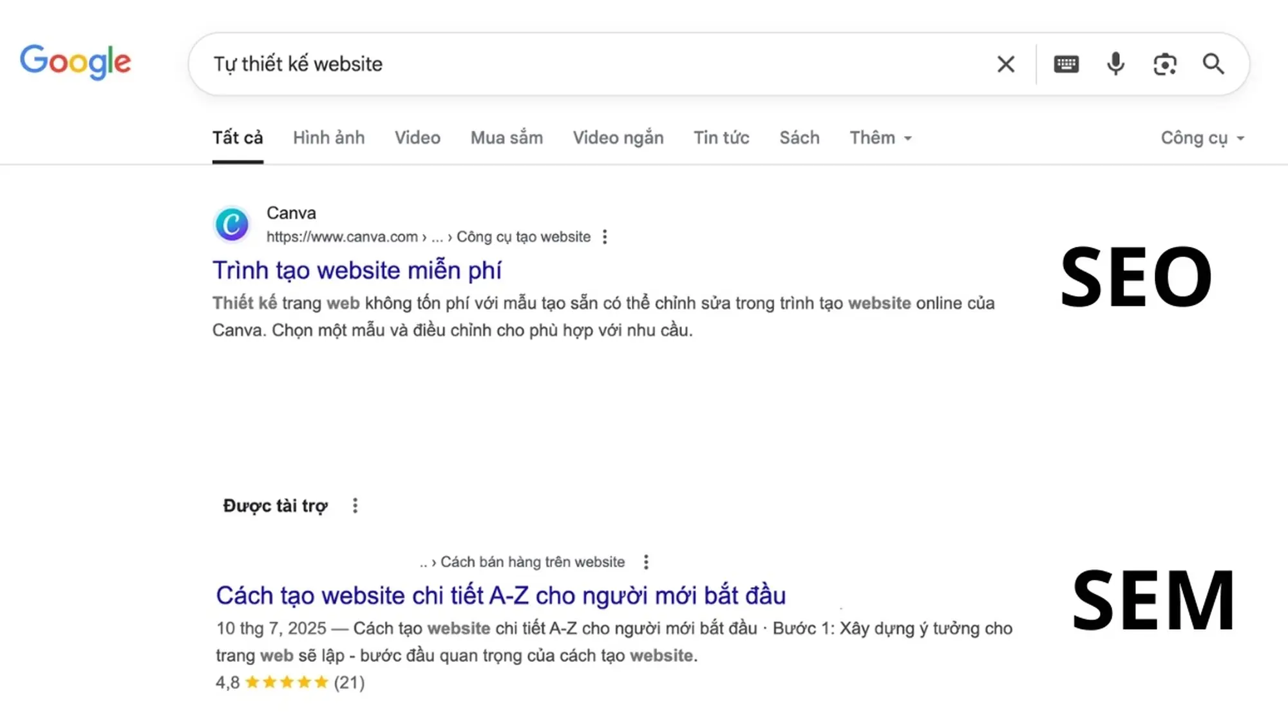1288x725 pixels.
Task: Open the Cách tạo website chi tiết A-Z link
Action: (500, 595)
